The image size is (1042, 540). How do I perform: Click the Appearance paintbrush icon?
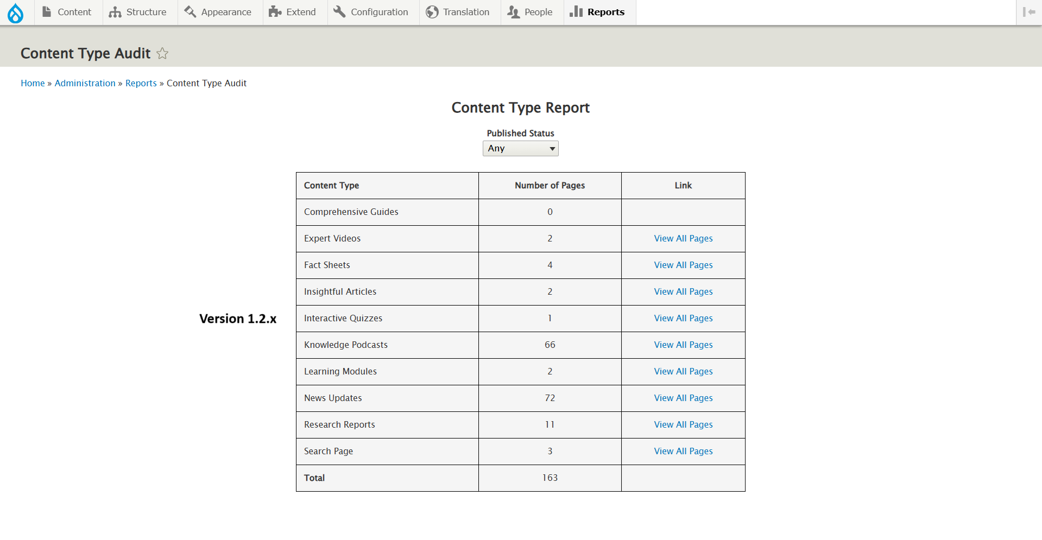point(189,11)
